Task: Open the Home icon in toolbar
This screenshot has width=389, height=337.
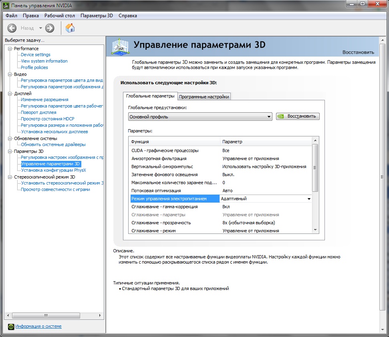Action: click(x=70, y=28)
